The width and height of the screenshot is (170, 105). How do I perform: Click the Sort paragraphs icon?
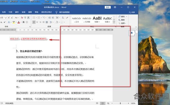pyautogui.click(x=63, y=18)
